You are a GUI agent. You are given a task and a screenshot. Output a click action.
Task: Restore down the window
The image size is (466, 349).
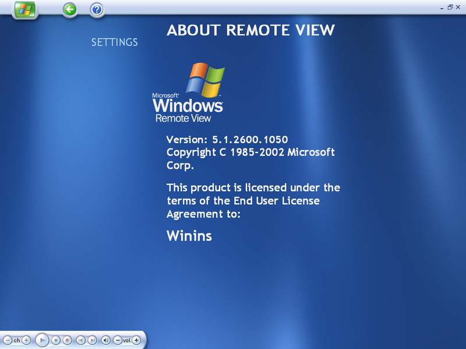pyautogui.click(x=450, y=7)
